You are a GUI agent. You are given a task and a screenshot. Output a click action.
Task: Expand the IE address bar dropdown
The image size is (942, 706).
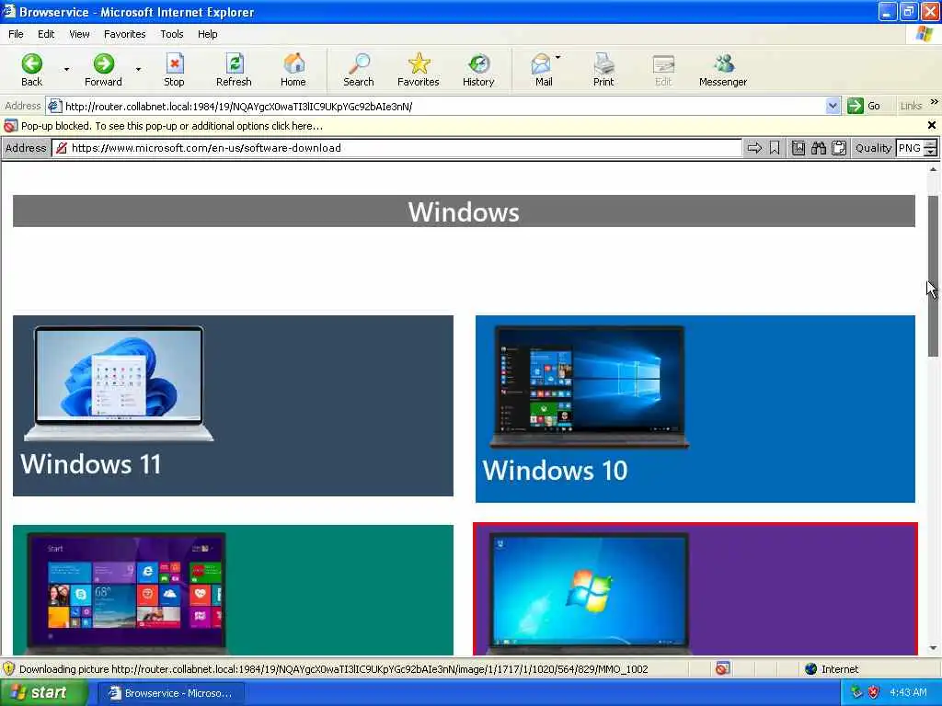point(833,107)
